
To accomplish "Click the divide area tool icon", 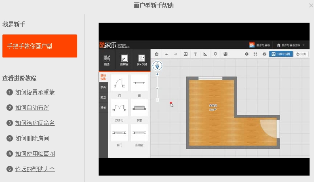I will click(x=142, y=60).
